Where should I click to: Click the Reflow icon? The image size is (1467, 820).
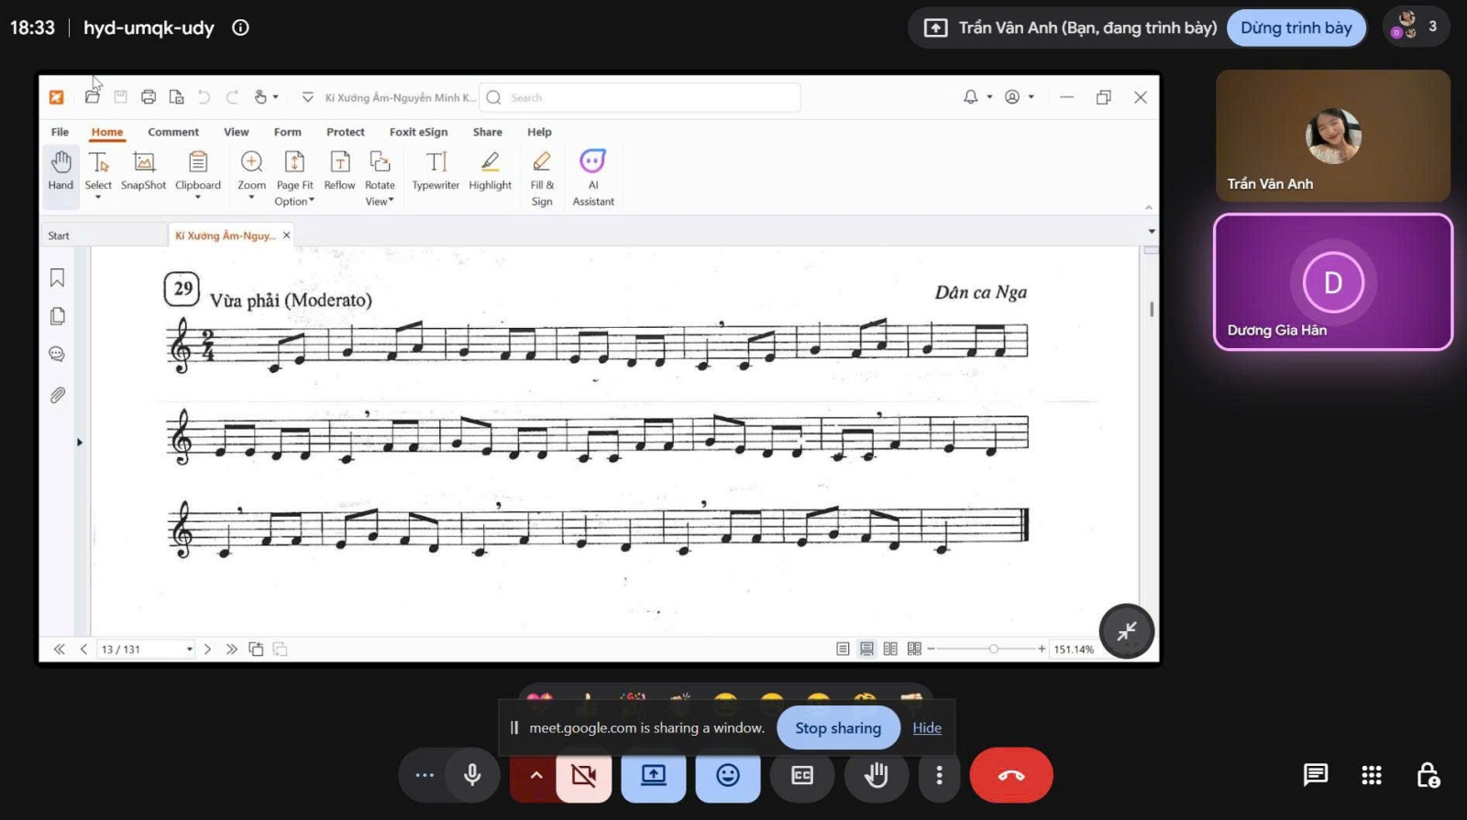tap(339, 170)
